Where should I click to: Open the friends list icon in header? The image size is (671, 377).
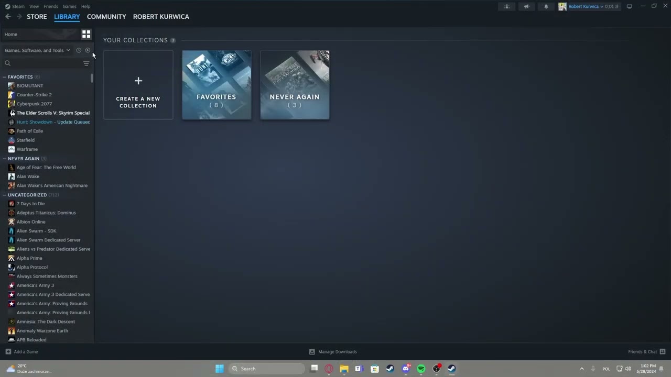pos(507,6)
